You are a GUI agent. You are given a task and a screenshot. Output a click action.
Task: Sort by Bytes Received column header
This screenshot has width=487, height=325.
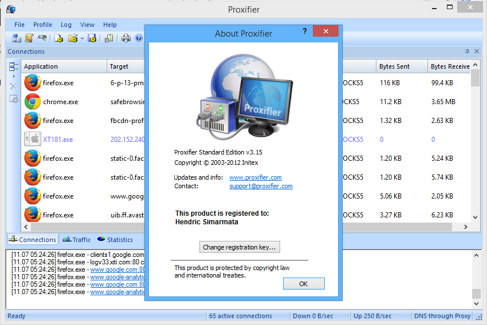[450, 66]
